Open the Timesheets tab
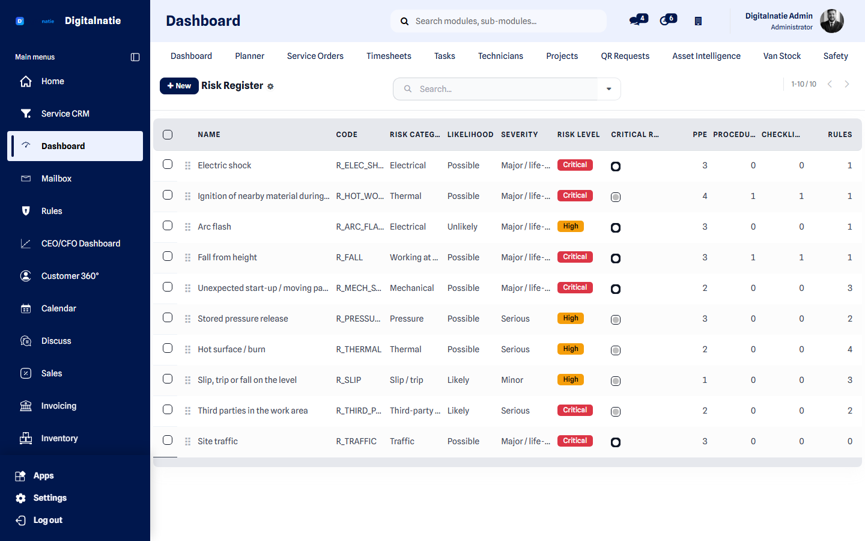The image size is (865, 541). [389, 56]
